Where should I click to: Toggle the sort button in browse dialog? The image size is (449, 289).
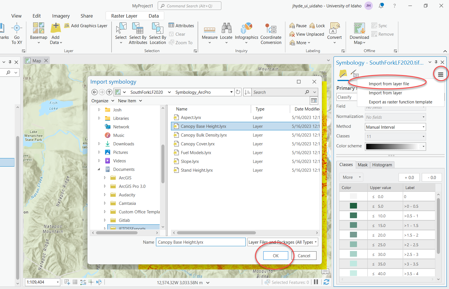click(247, 92)
